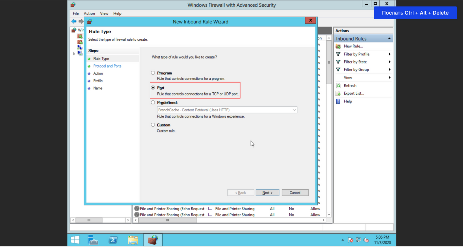The image size is (463, 247).
Task: Click Refresh in Actions pane
Action: (350, 86)
